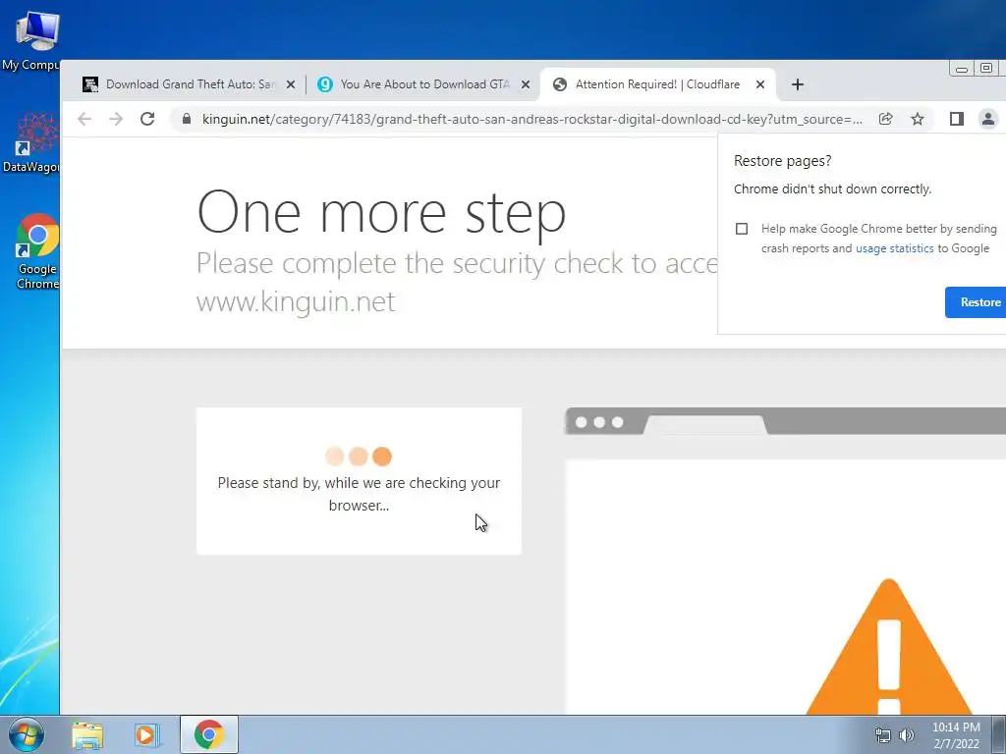
Task: Open the volume speaker tray icon
Action: tap(907, 735)
